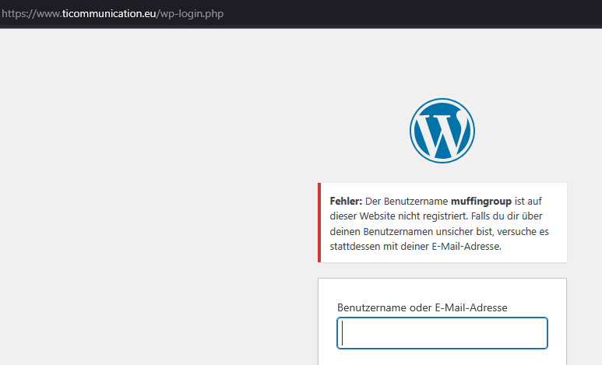602x365 pixels.
Task: Click the bold username 'muffingroup' in error message
Action: (x=481, y=201)
